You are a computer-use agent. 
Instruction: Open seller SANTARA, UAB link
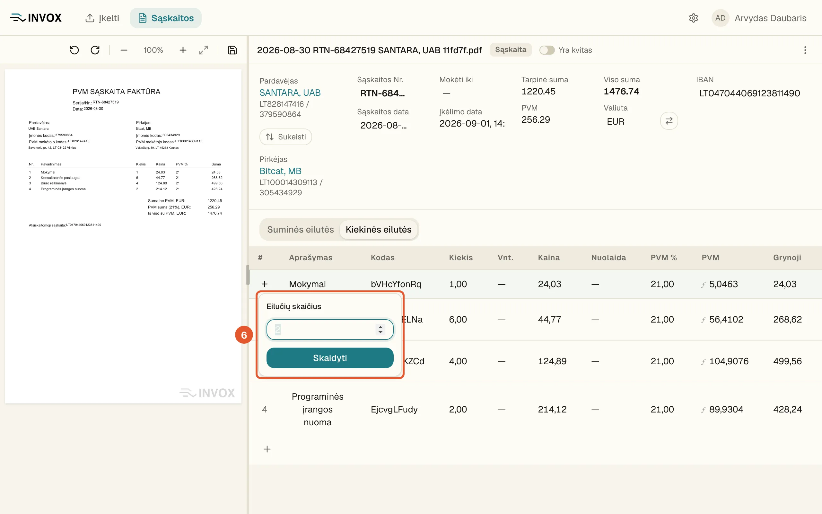point(290,93)
